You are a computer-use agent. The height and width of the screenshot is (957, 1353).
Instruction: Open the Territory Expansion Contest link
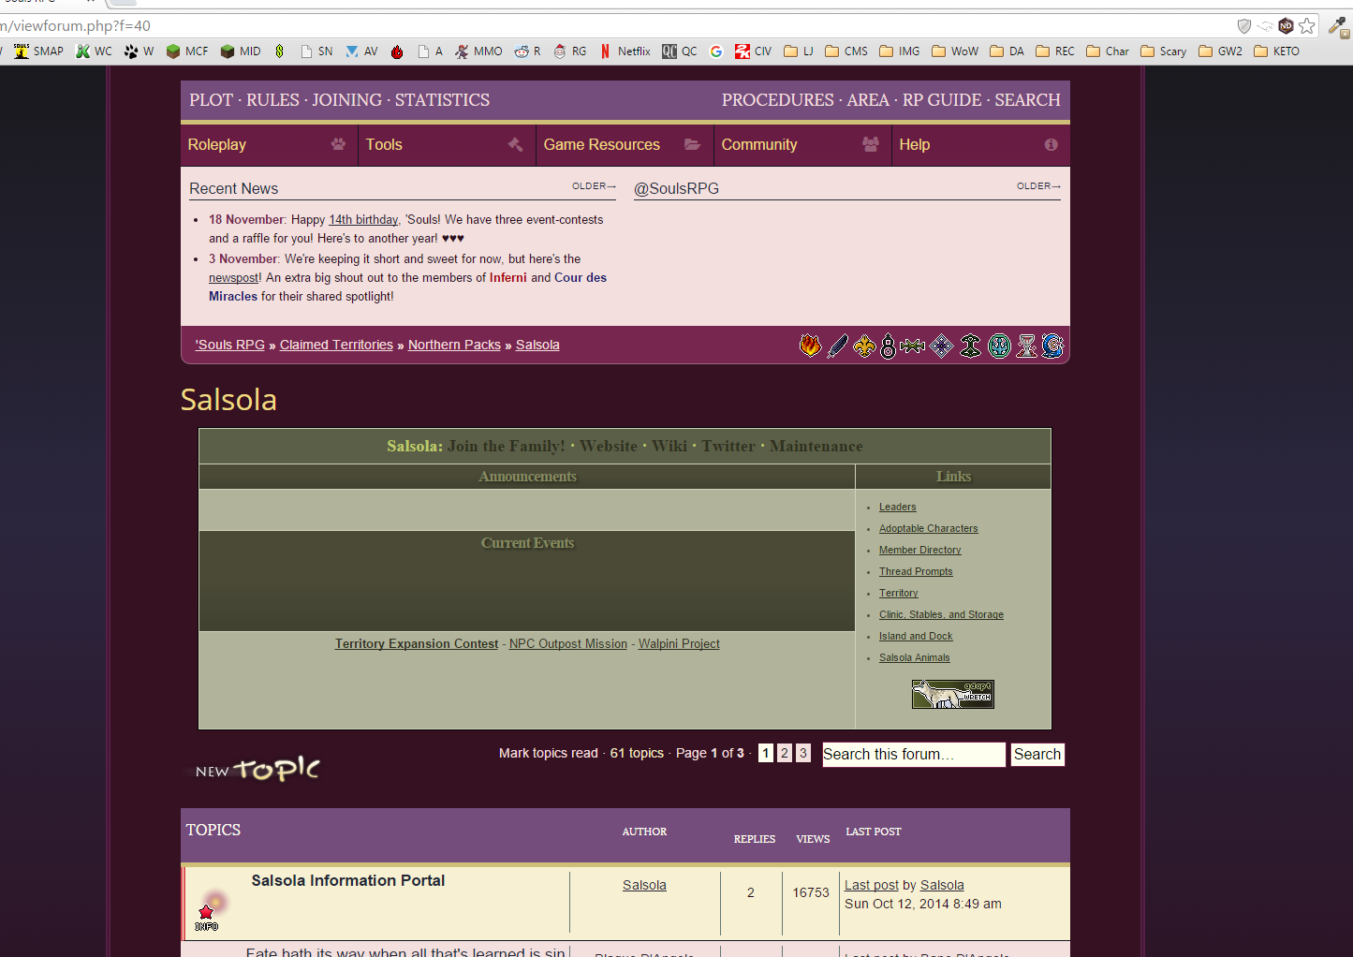417,644
